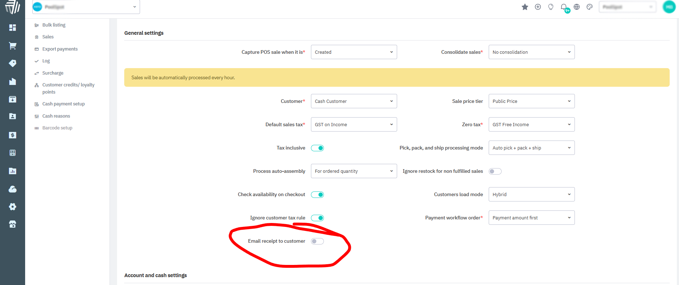Click the gear settings sidebar icon

point(13,206)
